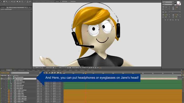Toggle visibility of HAIR Dark Red layer

tap(2, 82)
